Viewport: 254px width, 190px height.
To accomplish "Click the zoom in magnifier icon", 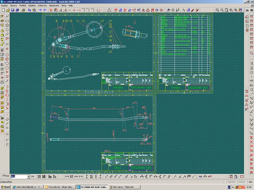I will (217, 10).
